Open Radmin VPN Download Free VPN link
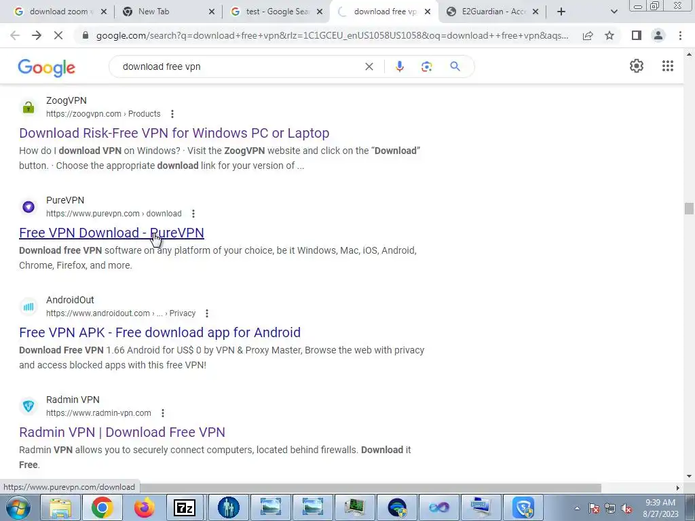Viewport: 695px width, 521px height. pyautogui.click(x=122, y=432)
